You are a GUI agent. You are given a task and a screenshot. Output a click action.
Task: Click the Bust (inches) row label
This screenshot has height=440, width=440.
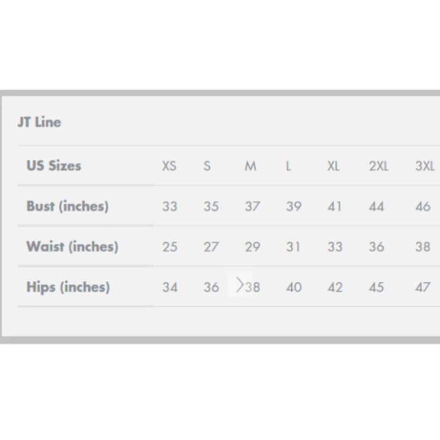(x=67, y=206)
